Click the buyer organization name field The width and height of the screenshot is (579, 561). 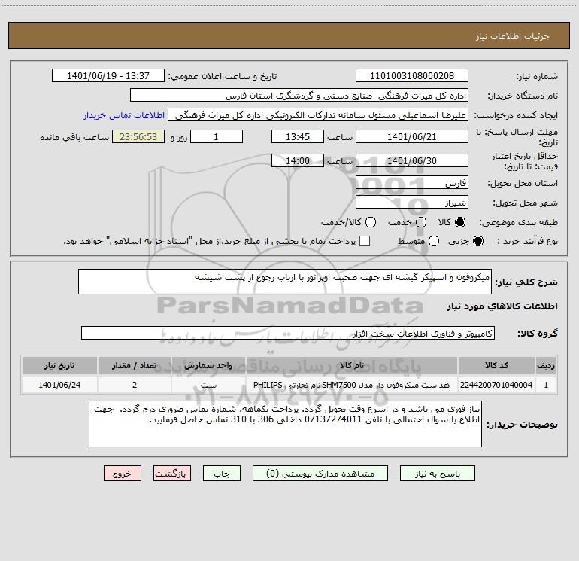coord(299,96)
